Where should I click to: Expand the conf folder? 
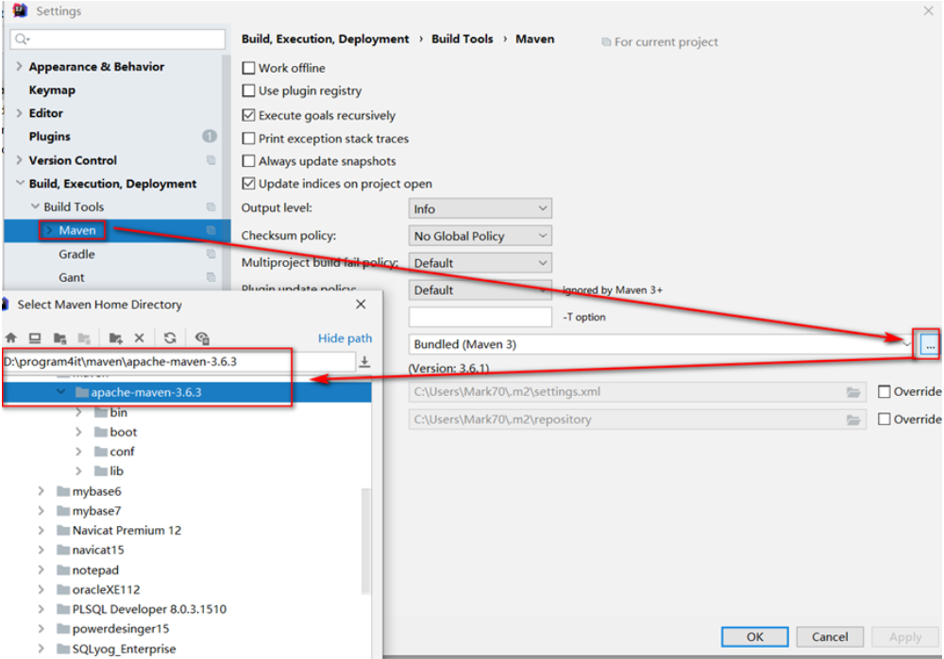pos(78,452)
